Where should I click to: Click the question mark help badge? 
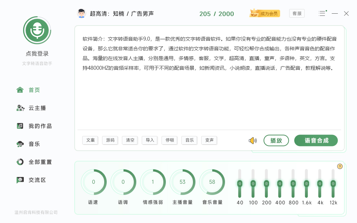[339, 166]
